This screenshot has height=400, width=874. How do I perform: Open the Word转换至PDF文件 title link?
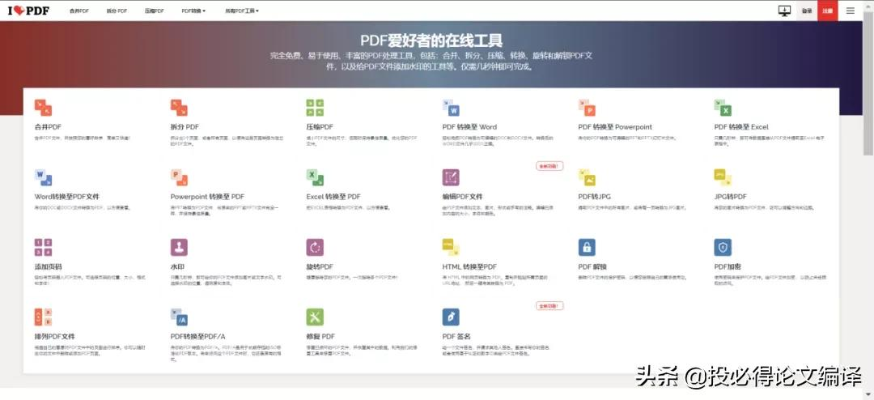coord(67,197)
